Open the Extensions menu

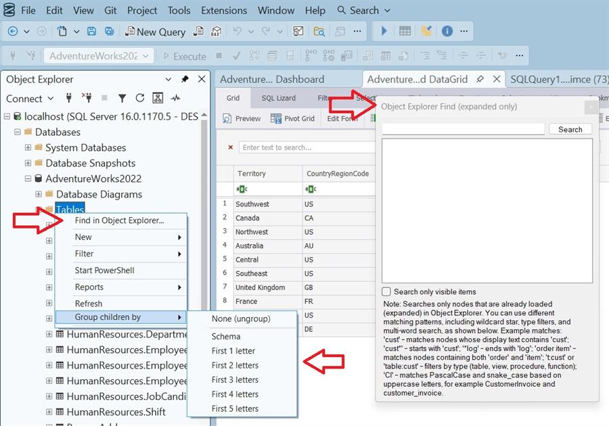pyautogui.click(x=224, y=10)
